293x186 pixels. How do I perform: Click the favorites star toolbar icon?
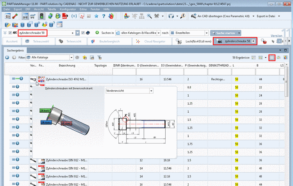(x=96, y=16)
